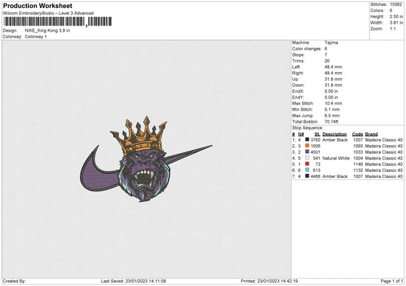Select stitch count 4466 in stop row 7
Screen dimensions: 406x286
tap(315, 176)
